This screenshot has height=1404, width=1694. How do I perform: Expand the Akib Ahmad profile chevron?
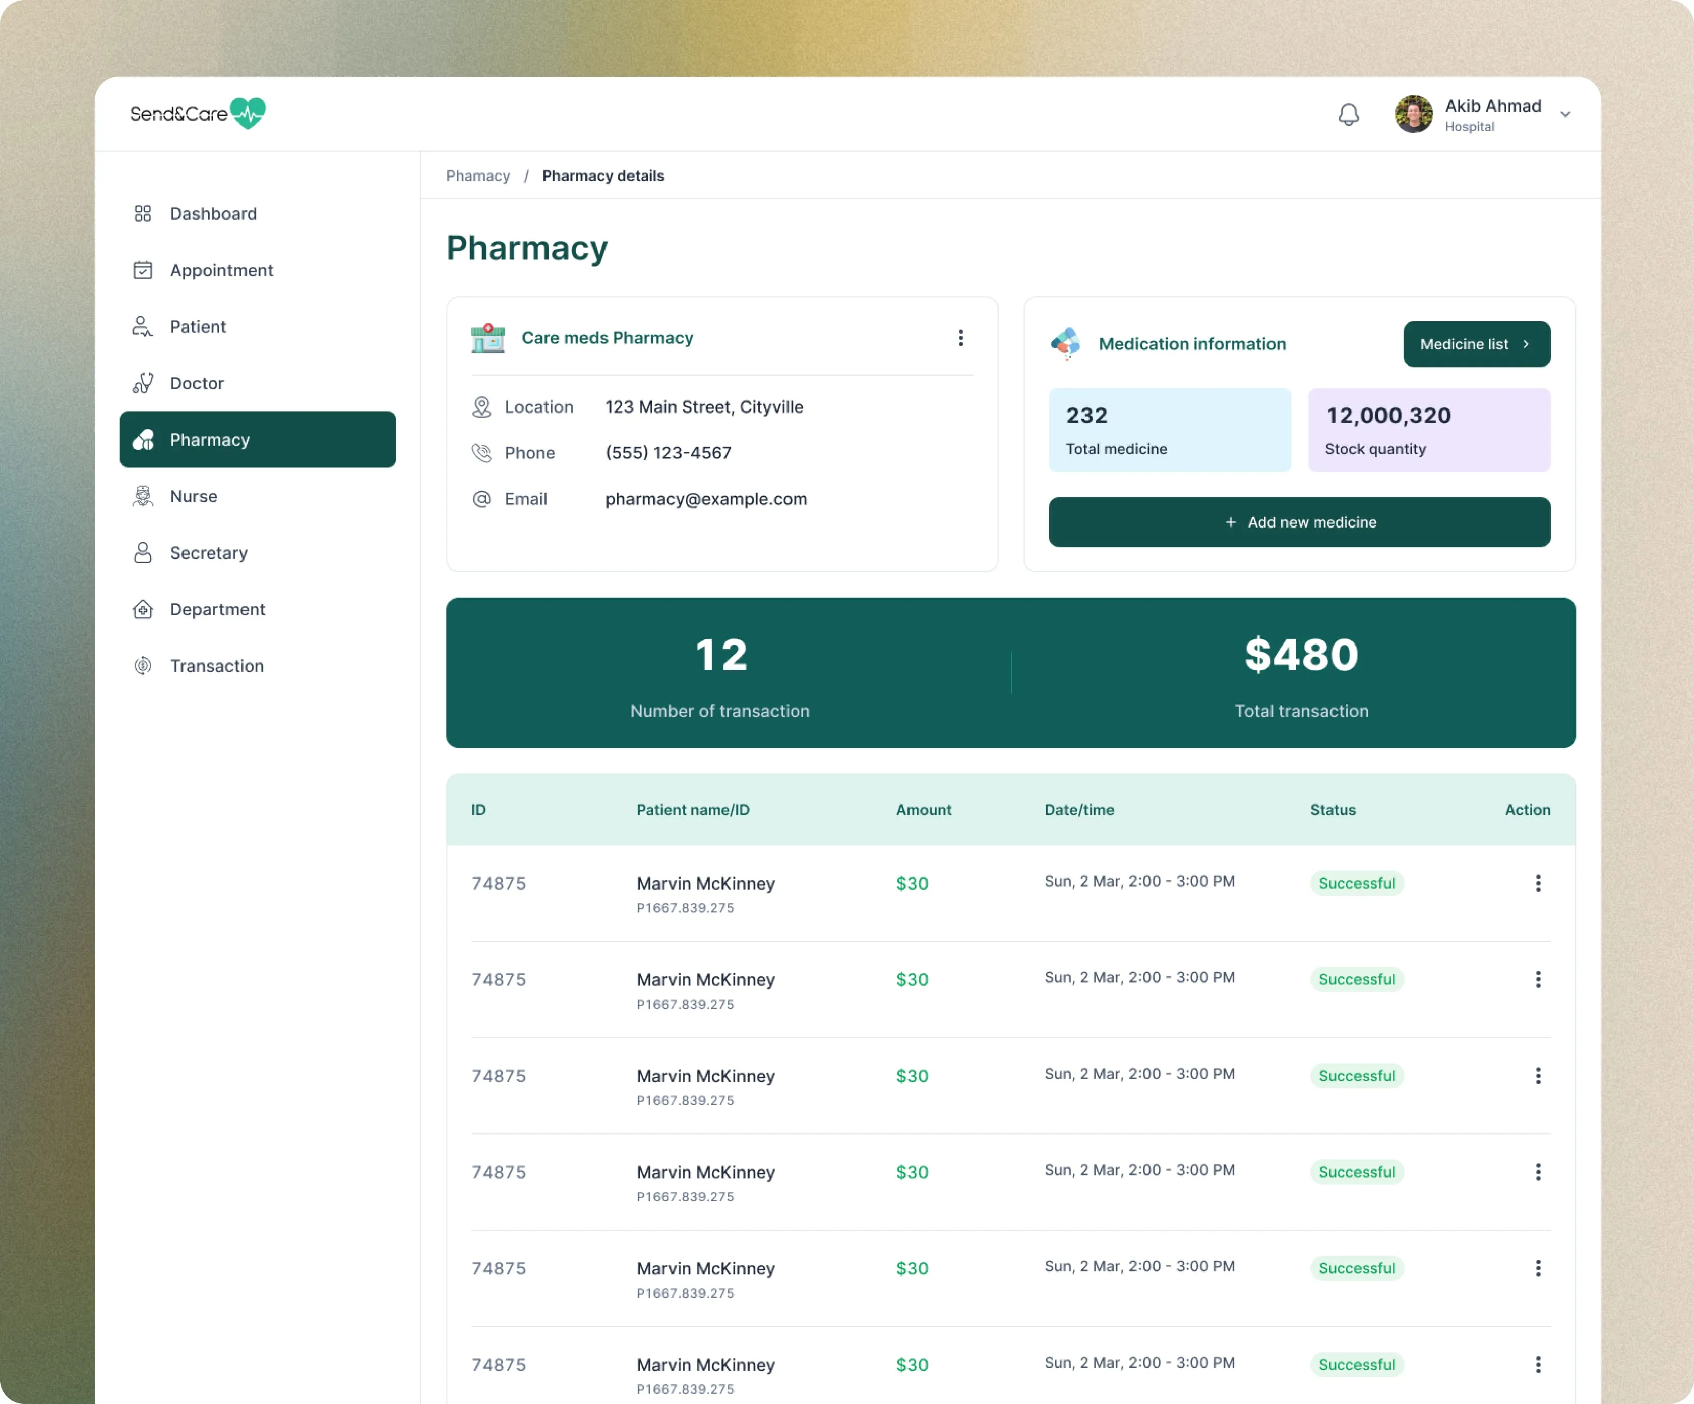coord(1565,114)
